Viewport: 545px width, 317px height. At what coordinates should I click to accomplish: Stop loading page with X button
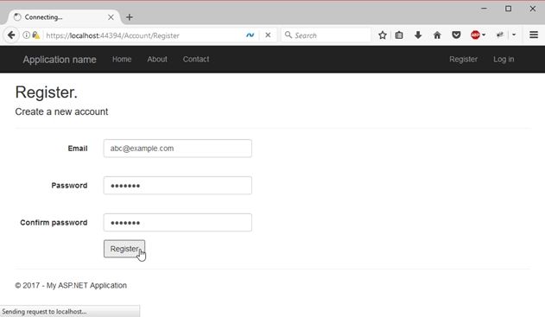pyautogui.click(x=268, y=35)
